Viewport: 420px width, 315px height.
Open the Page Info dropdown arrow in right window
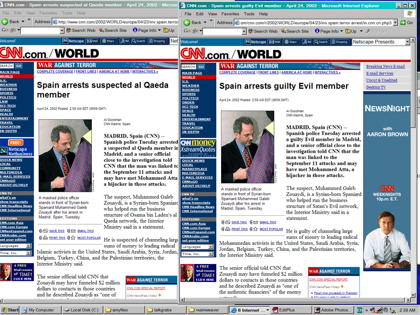tap(341, 31)
